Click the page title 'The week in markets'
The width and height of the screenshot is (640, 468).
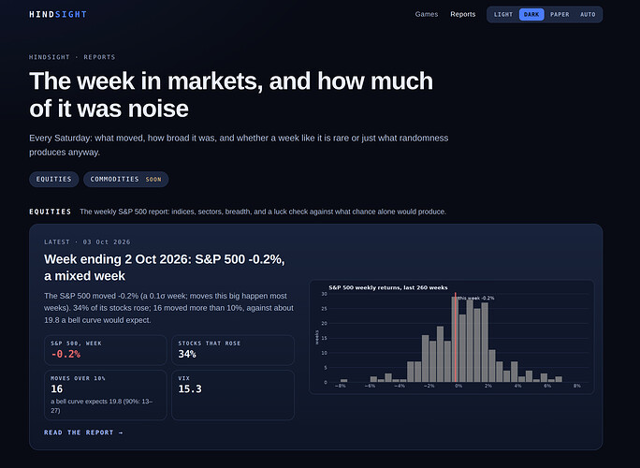coord(231,95)
